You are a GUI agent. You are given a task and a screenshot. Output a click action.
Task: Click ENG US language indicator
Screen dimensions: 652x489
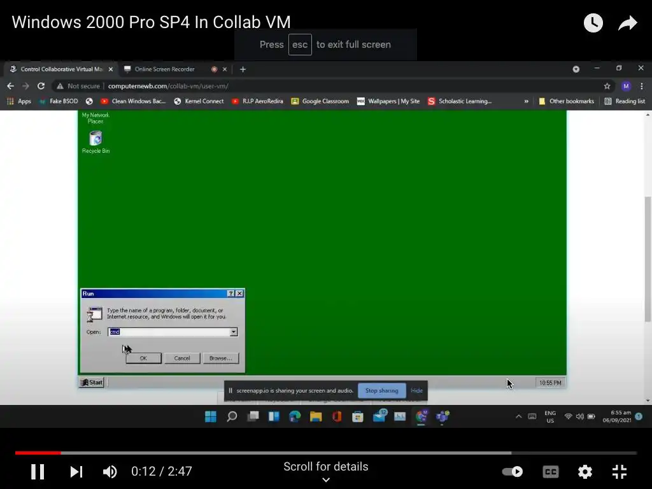coord(550,416)
